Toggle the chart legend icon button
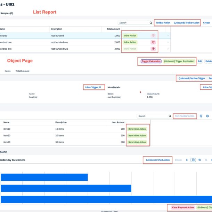 [x=193, y=160]
